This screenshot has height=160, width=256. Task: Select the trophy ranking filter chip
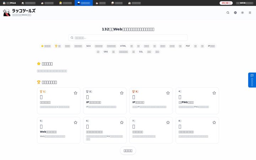(58, 46)
